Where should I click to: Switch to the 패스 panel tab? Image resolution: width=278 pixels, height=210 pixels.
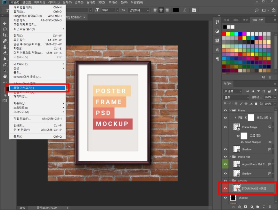click(236, 20)
